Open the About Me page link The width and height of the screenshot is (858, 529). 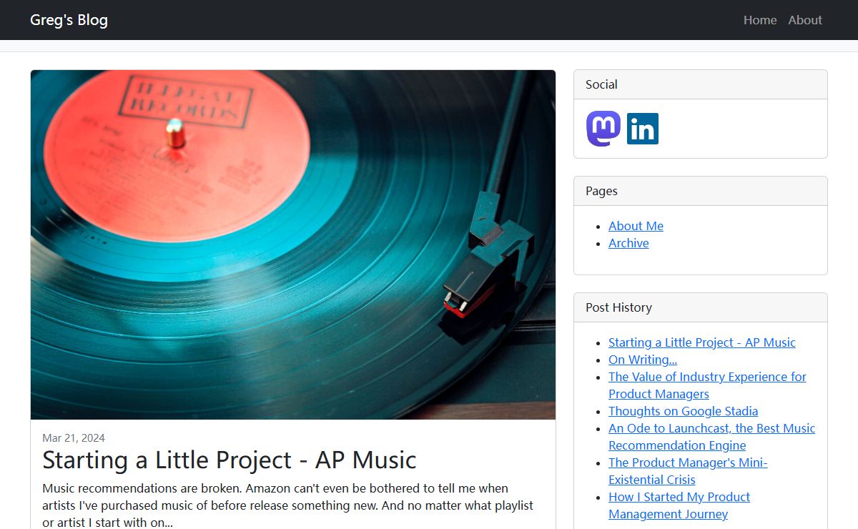[x=636, y=226]
